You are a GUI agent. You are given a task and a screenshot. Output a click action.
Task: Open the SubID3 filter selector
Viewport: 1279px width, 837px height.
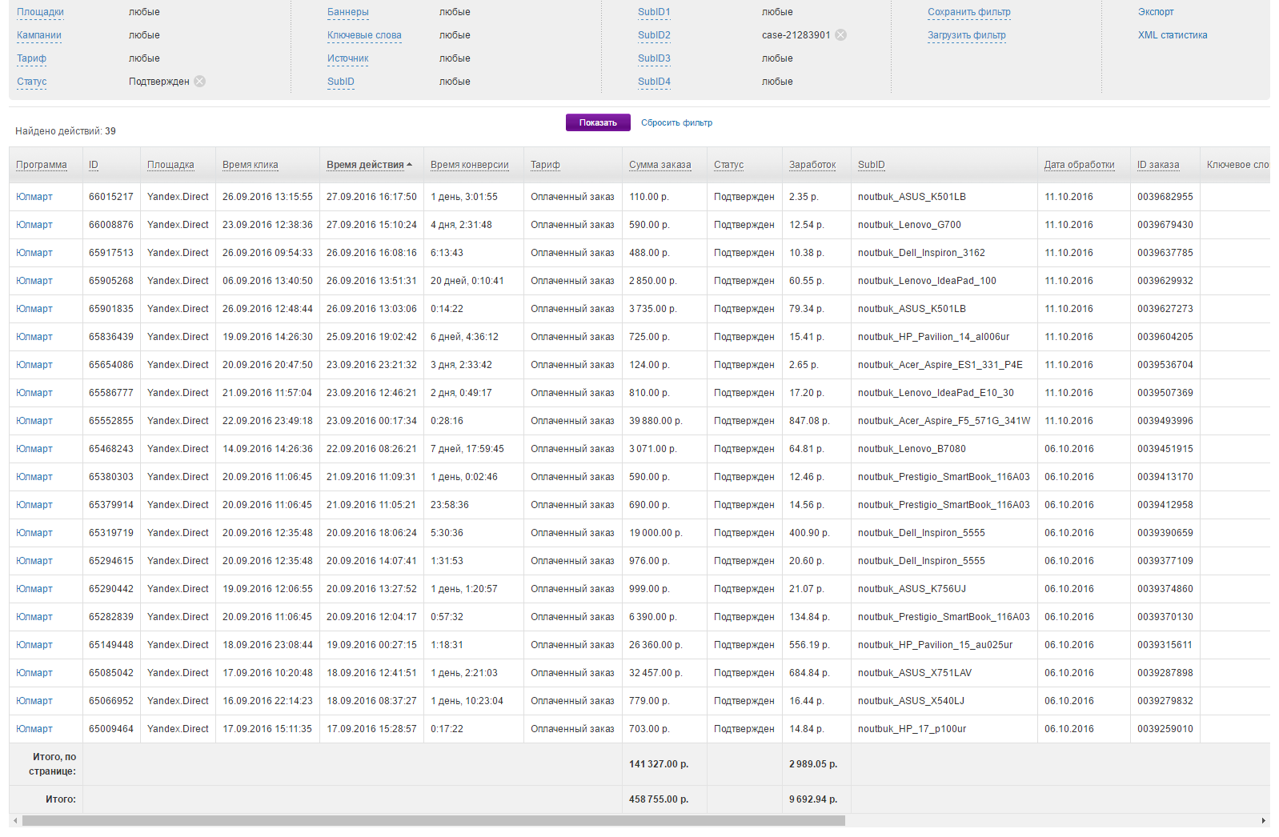point(654,58)
